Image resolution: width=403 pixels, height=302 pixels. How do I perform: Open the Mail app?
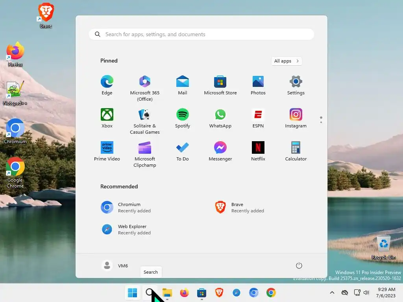coord(183,85)
